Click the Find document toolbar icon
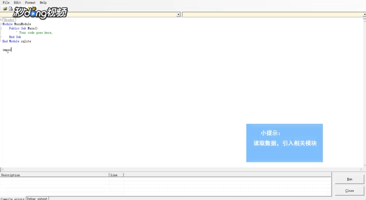The image size is (366, 200). point(11,9)
